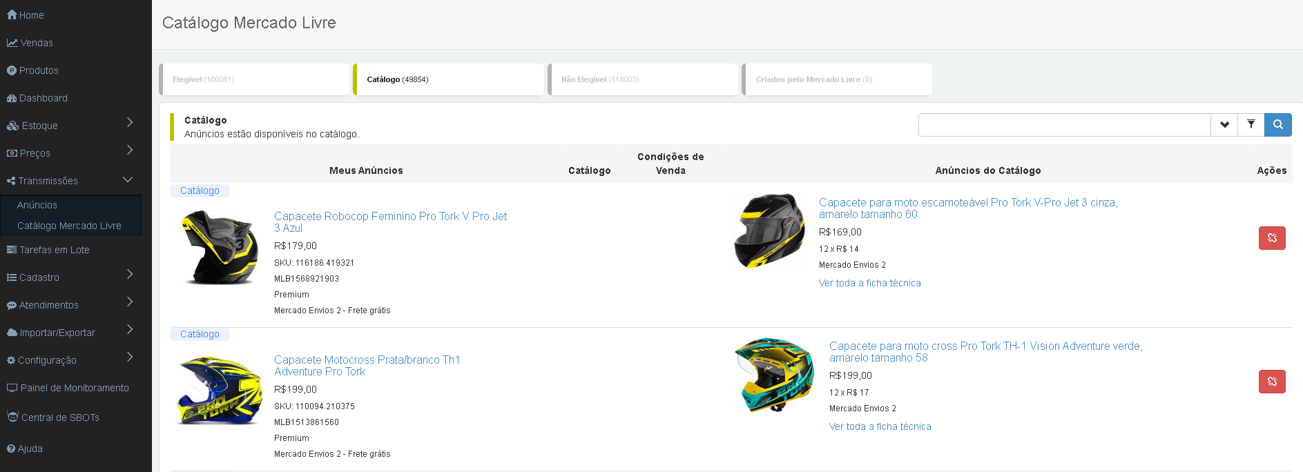Click the Estoque boxes icon
Viewport: 1303px width, 472px height.
(12, 126)
